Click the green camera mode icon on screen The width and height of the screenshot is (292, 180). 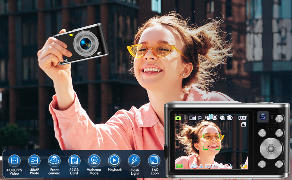tap(178, 118)
